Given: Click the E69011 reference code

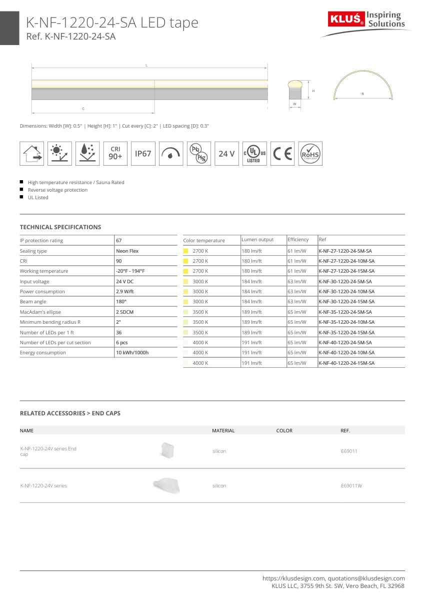Looking at the screenshot, I should coord(349,451).
